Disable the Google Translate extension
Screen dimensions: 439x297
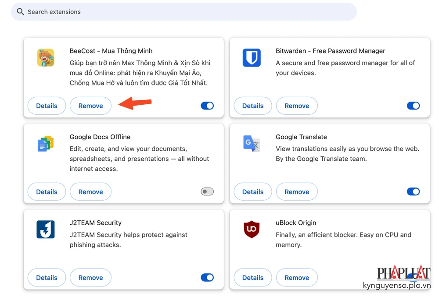coord(413,191)
